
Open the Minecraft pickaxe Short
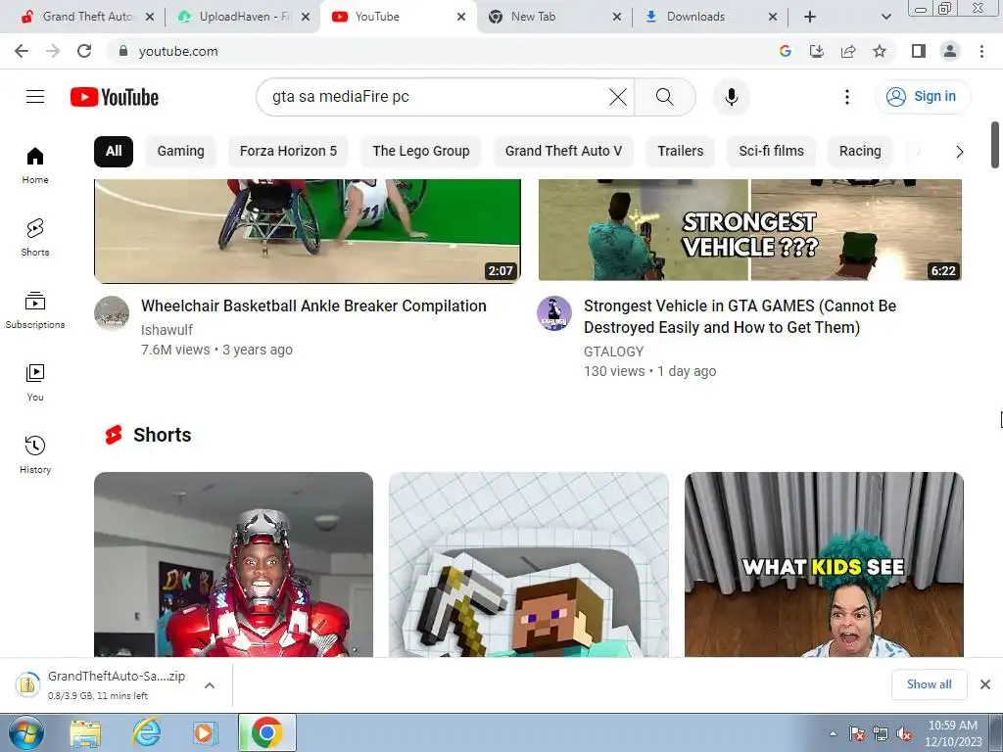pos(528,564)
